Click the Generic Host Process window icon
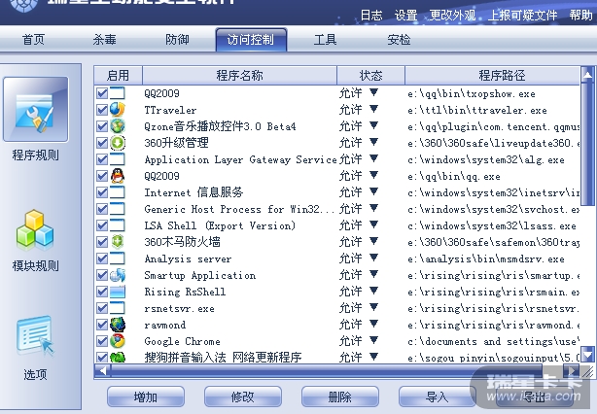 click(118, 209)
